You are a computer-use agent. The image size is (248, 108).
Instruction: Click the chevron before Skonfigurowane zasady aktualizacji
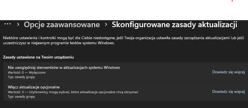pyautogui.click(x=106, y=24)
